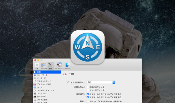Open the デフォルト圧縮形式 ZIP dropdown
The image size is (175, 103).
tap(101, 82)
